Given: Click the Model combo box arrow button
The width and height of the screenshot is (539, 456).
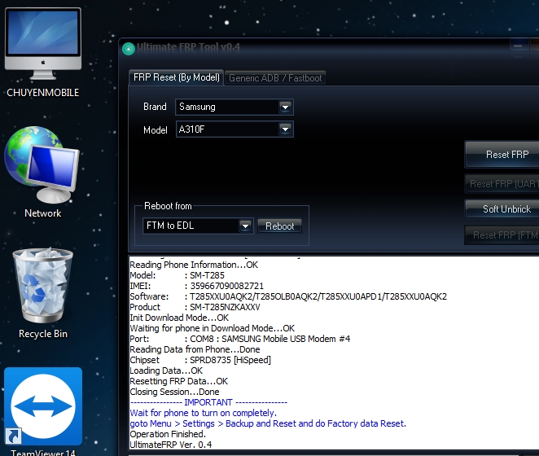Looking at the screenshot, I should (x=285, y=129).
